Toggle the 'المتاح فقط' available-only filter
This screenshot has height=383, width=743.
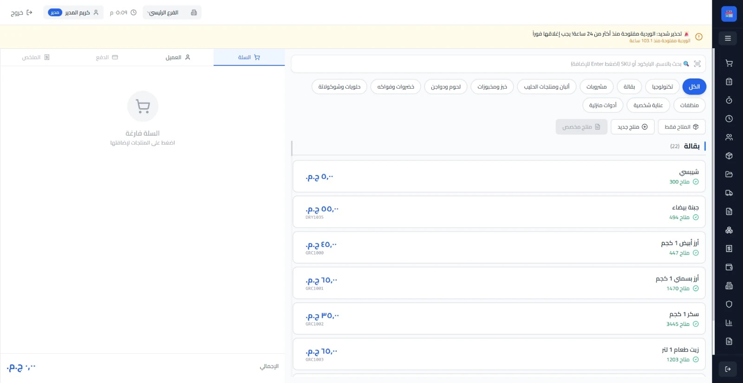pos(682,127)
